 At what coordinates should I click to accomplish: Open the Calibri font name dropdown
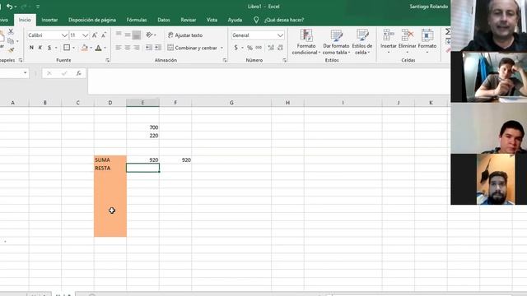tap(64, 35)
